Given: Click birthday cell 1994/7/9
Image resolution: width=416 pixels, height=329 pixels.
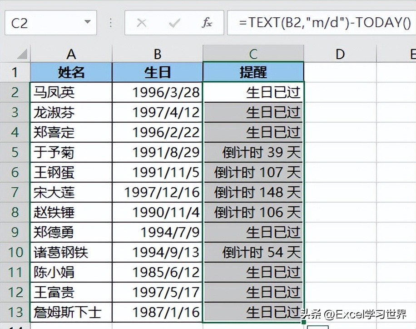Looking at the screenshot, I should (157, 232).
